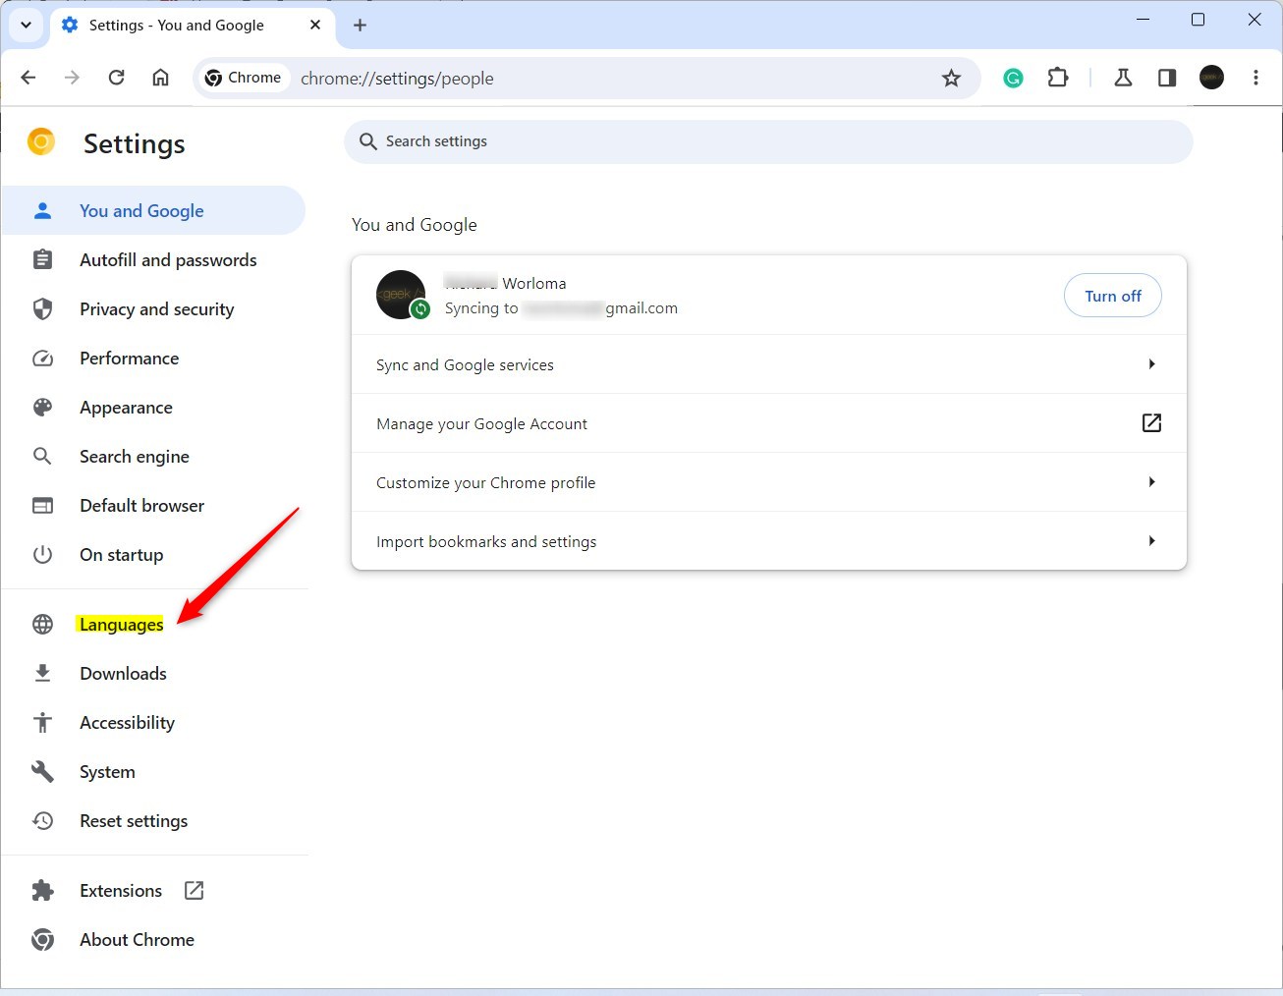The image size is (1283, 996).
Task: Select the Languages globe icon
Action: 42,624
